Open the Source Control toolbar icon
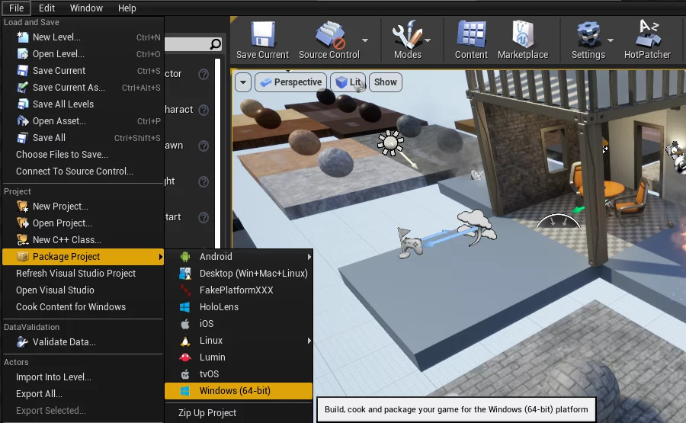The image size is (686, 423). click(x=329, y=35)
